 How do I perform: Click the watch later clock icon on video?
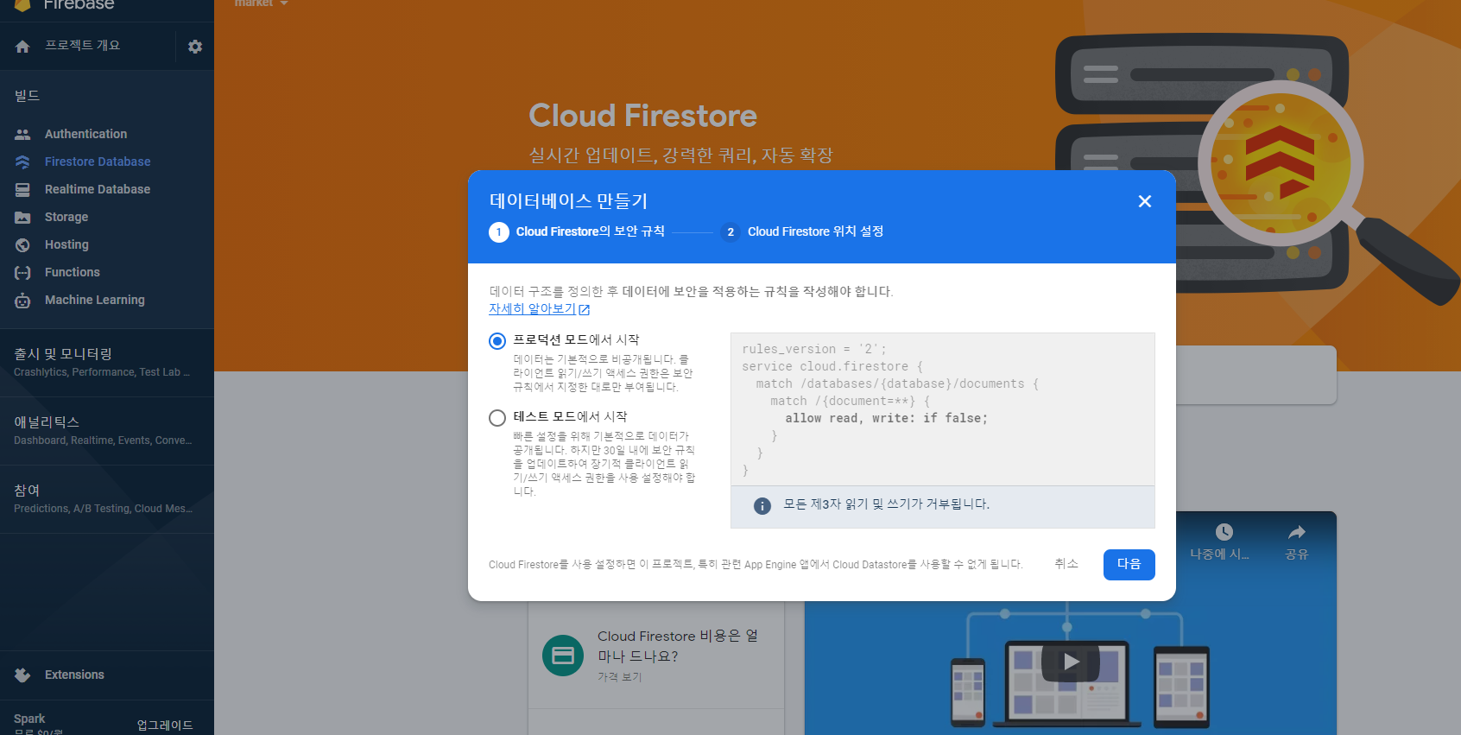1224,532
